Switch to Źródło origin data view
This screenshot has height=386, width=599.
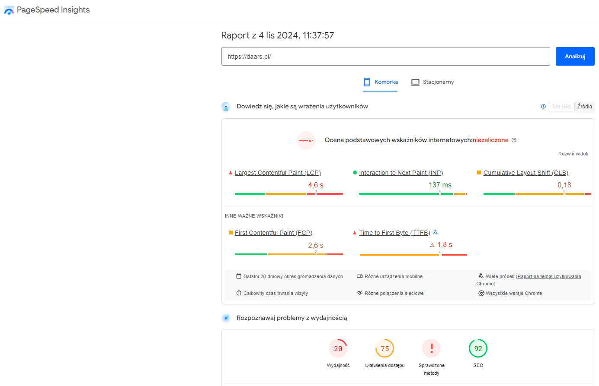pos(585,107)
